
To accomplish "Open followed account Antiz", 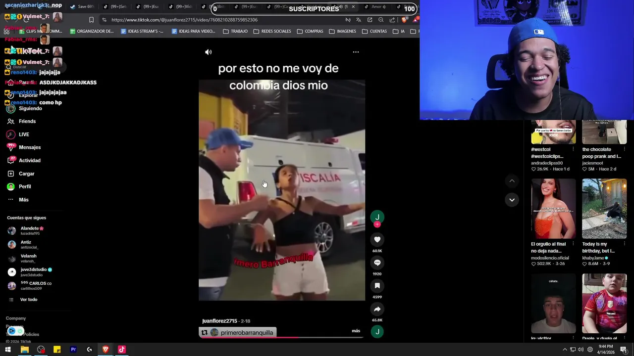I will 25,244.
